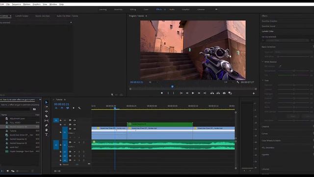The height and width of the screenshot is (177, 314).
Task: Step back one frame
Action: pos(187,93)
